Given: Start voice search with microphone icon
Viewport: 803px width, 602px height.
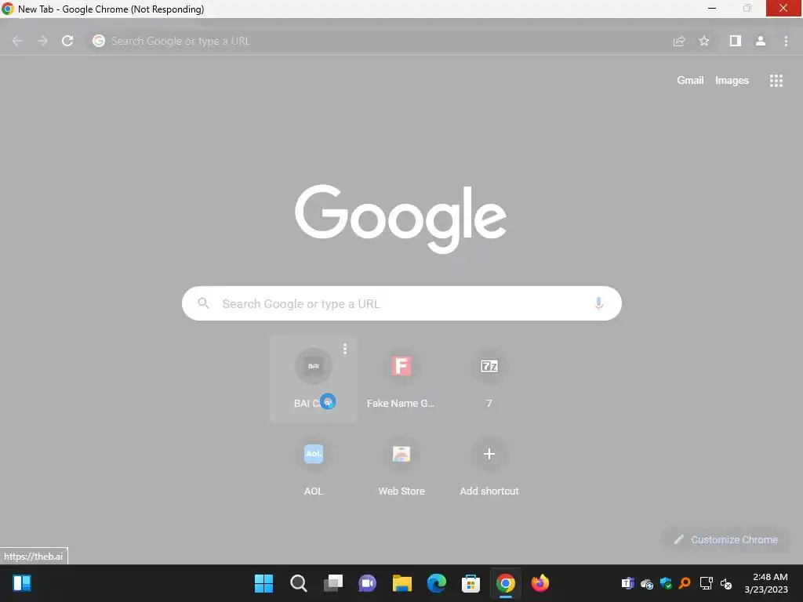Looking at the screenshot, I should [598, 303].
